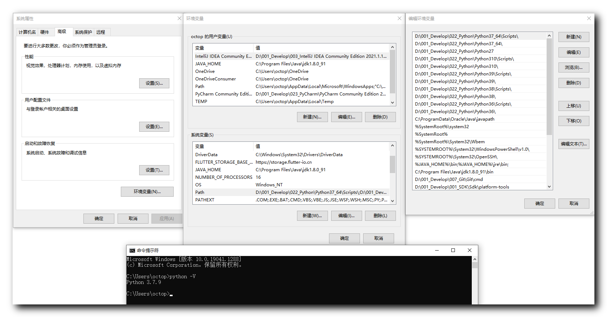Click the system variables list scroll-down arrow
The image size is (607, 317).
click(393, 201)
